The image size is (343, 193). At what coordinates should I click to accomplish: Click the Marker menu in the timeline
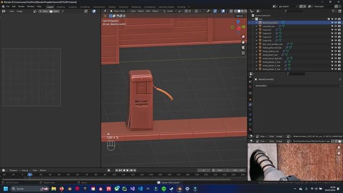tap(43, 170)
